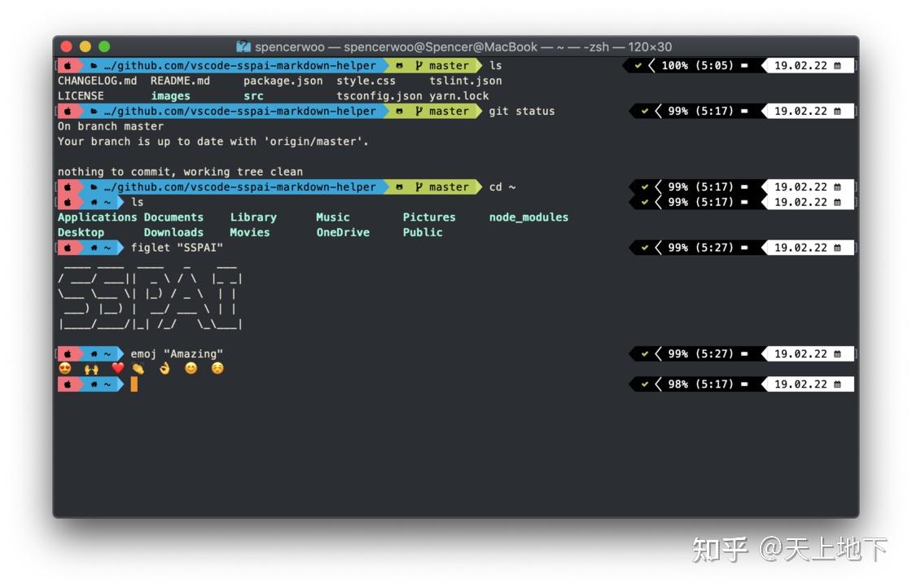912x588 pixels.
Task: Click the calendar icon on the last prompt's date
Action: pos(837,384)
